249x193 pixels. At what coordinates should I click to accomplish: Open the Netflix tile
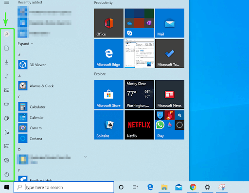pos(139,125)
